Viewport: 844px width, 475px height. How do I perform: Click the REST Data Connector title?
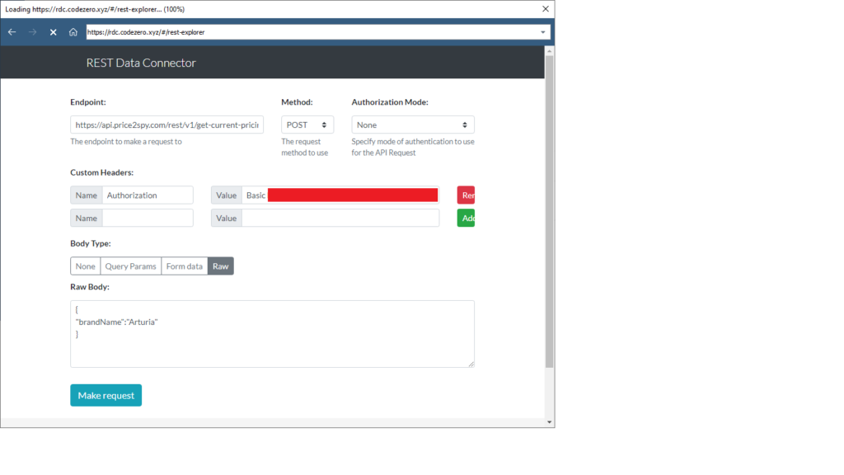(141, 63)
